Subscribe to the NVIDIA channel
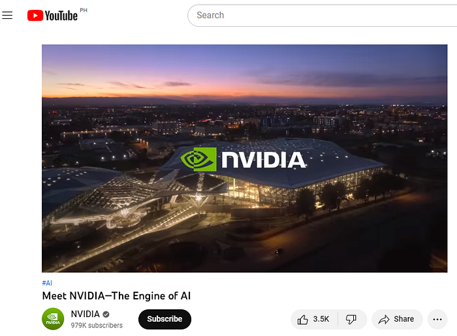Image resolution: width=457 pixels, height=336 pixels. coord(165,319)
